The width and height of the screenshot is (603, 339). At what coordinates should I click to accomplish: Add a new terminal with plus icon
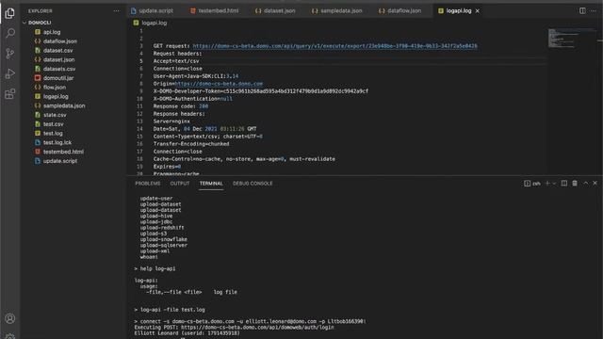[x=547, y=184]
